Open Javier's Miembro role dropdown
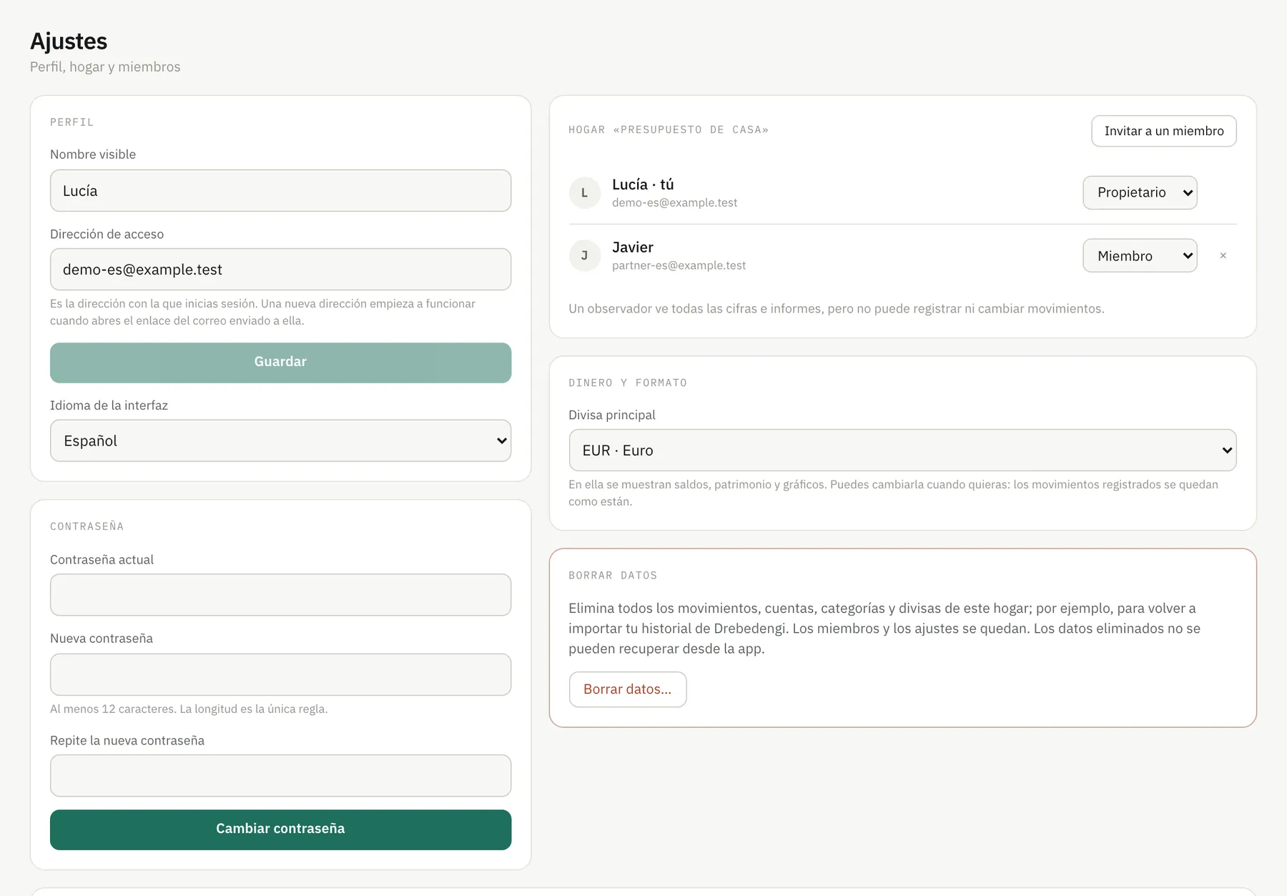This screenshot has width=1287, height=896. tap(1140, 255)
